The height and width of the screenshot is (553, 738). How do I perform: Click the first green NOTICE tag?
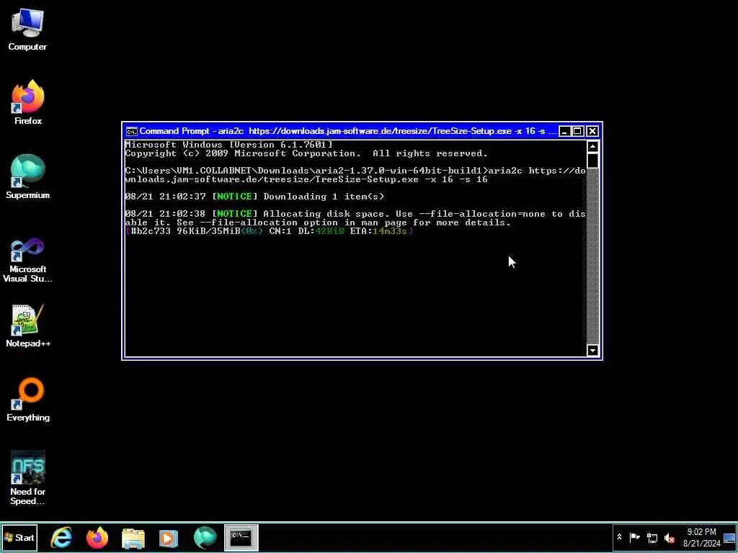click(x=235, y=197)
